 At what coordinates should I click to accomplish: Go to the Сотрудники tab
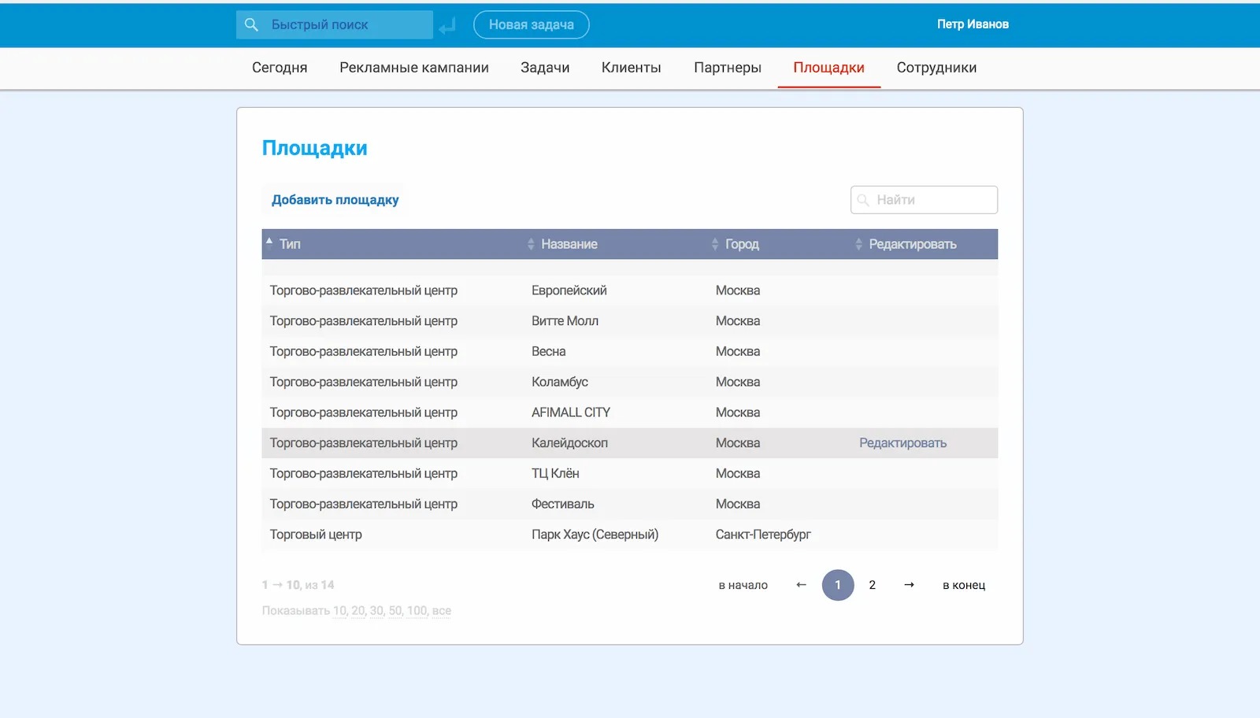coord(936,68)
